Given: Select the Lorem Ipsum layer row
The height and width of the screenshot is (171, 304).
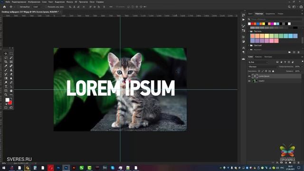Looking at the screenshot, I should 275,76.
